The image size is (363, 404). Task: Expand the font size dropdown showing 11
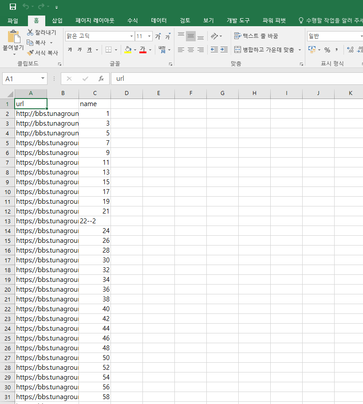click(149, 36)
